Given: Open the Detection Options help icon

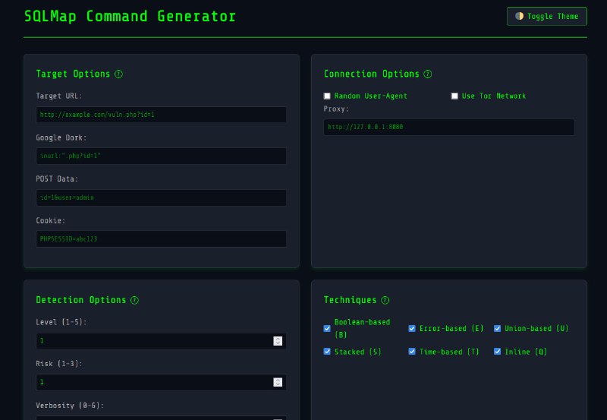Looking at the screenshot, I should tap(135, 300).
